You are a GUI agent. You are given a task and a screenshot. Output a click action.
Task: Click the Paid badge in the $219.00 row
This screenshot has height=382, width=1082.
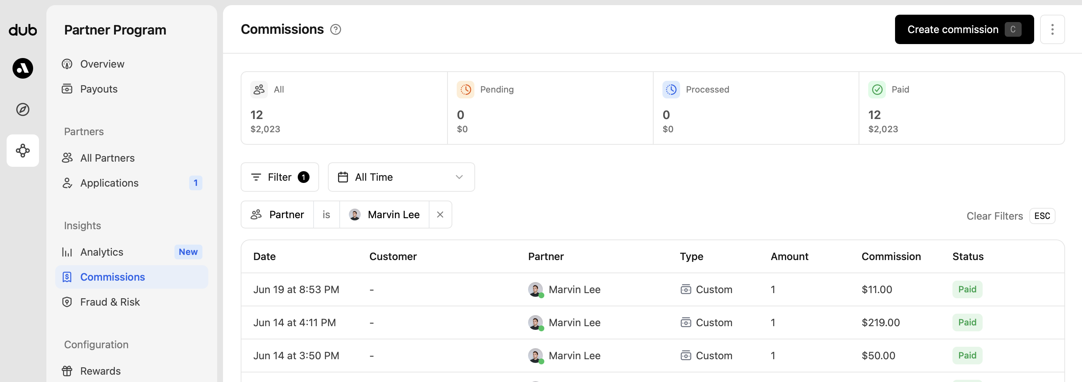pyautogui.click(x=967, y=322)
